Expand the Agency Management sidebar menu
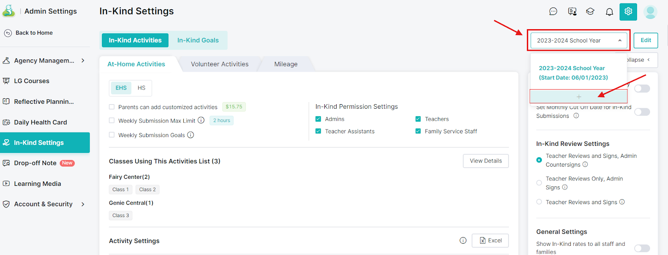668x255 pixels. pyautogui.click(x=83, y=60)
